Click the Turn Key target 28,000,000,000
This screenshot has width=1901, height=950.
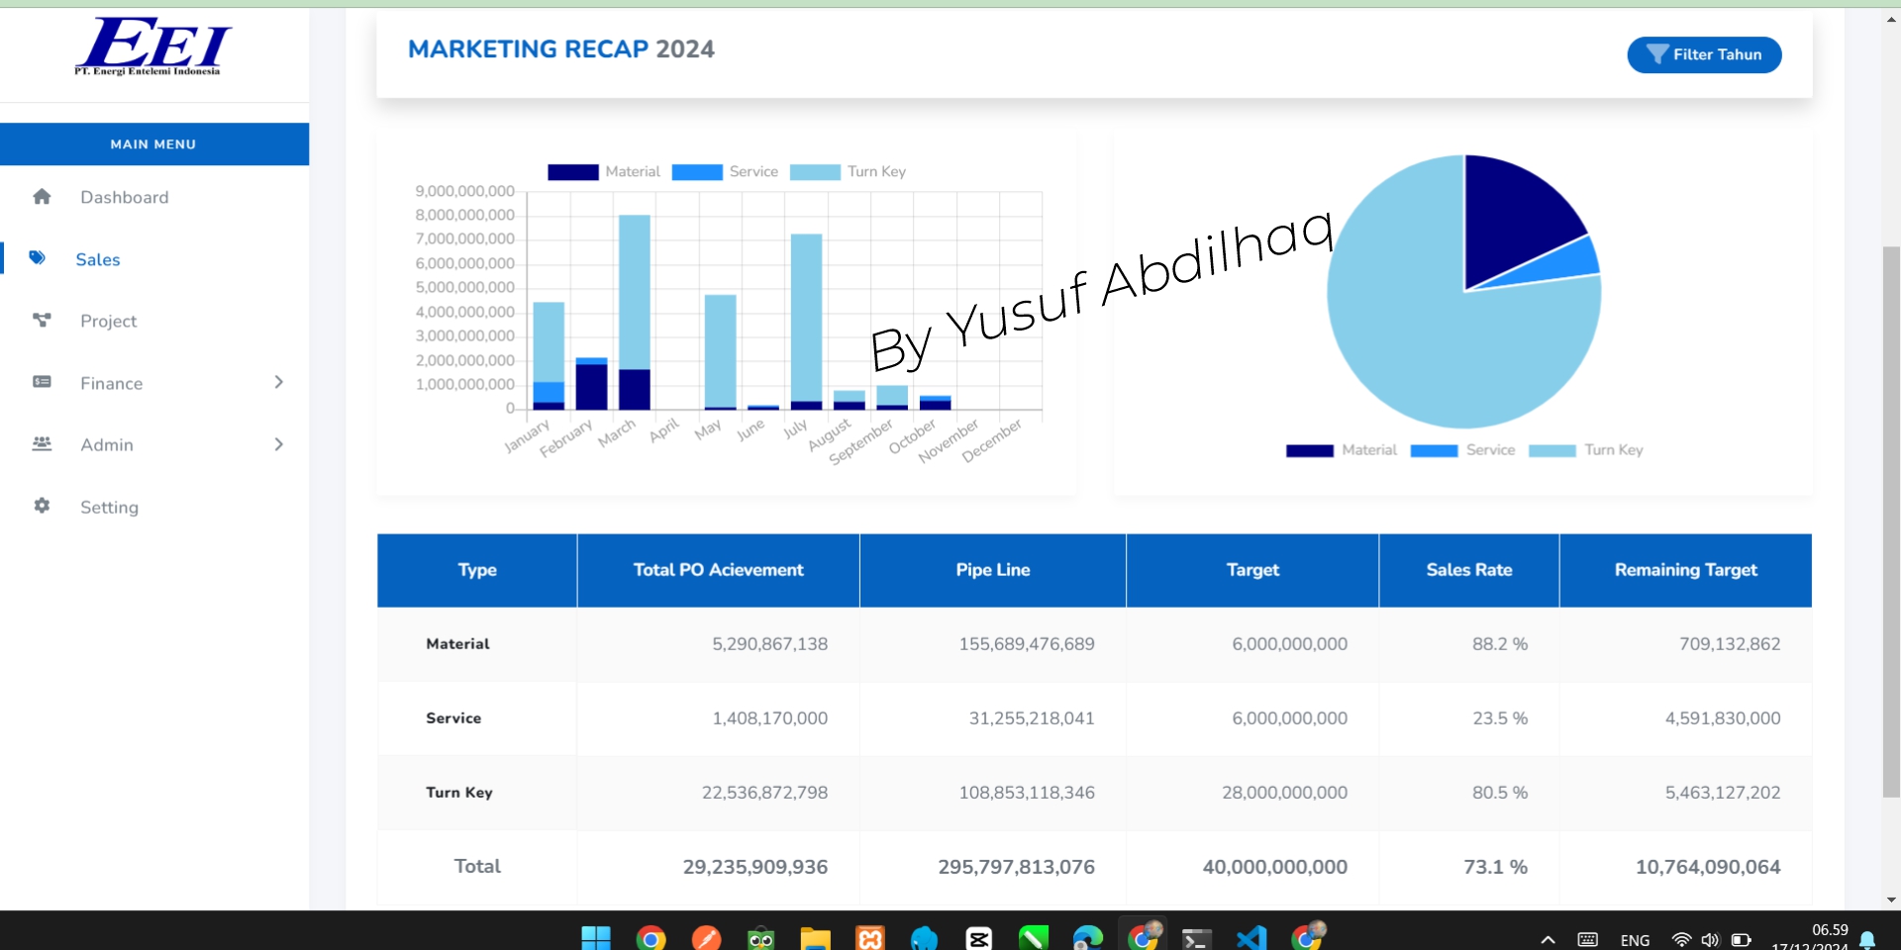click(1284, 793)
